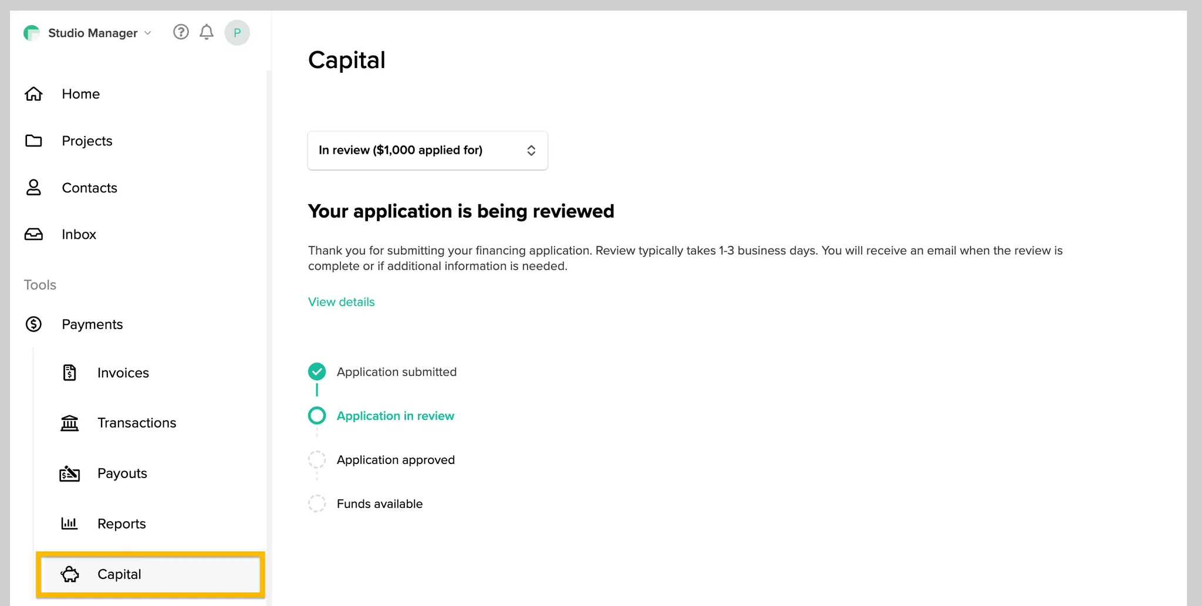
Task: Open the notifications bell icon
Action: [206, 32]
